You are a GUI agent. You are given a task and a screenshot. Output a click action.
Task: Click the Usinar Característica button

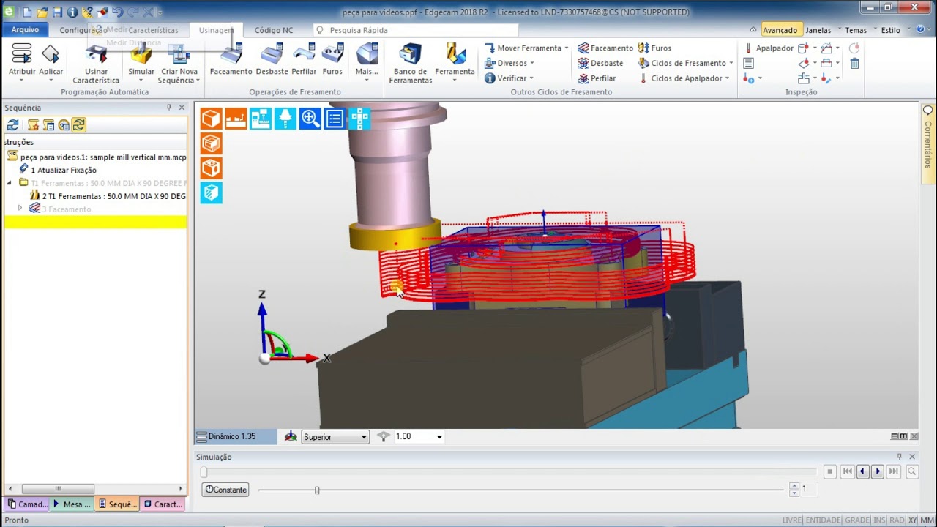pyautogui.click(x=96, y=63)
